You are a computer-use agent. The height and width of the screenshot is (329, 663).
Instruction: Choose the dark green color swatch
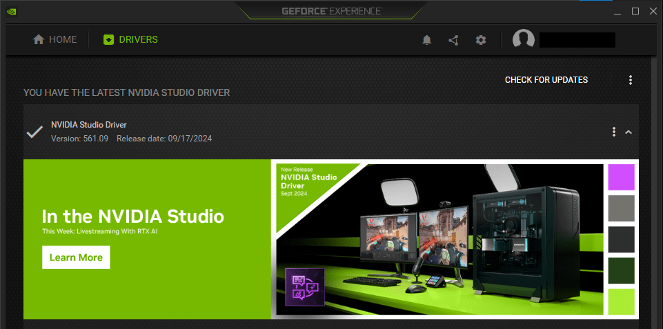click(621, 270)
